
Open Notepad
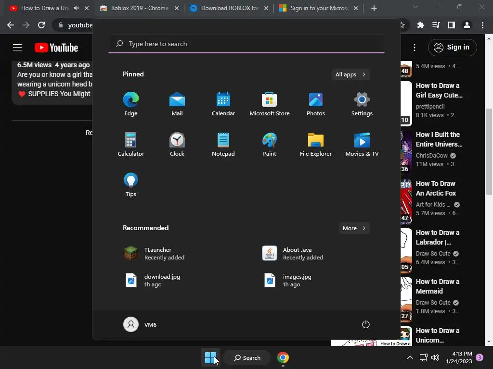[223, 144]
